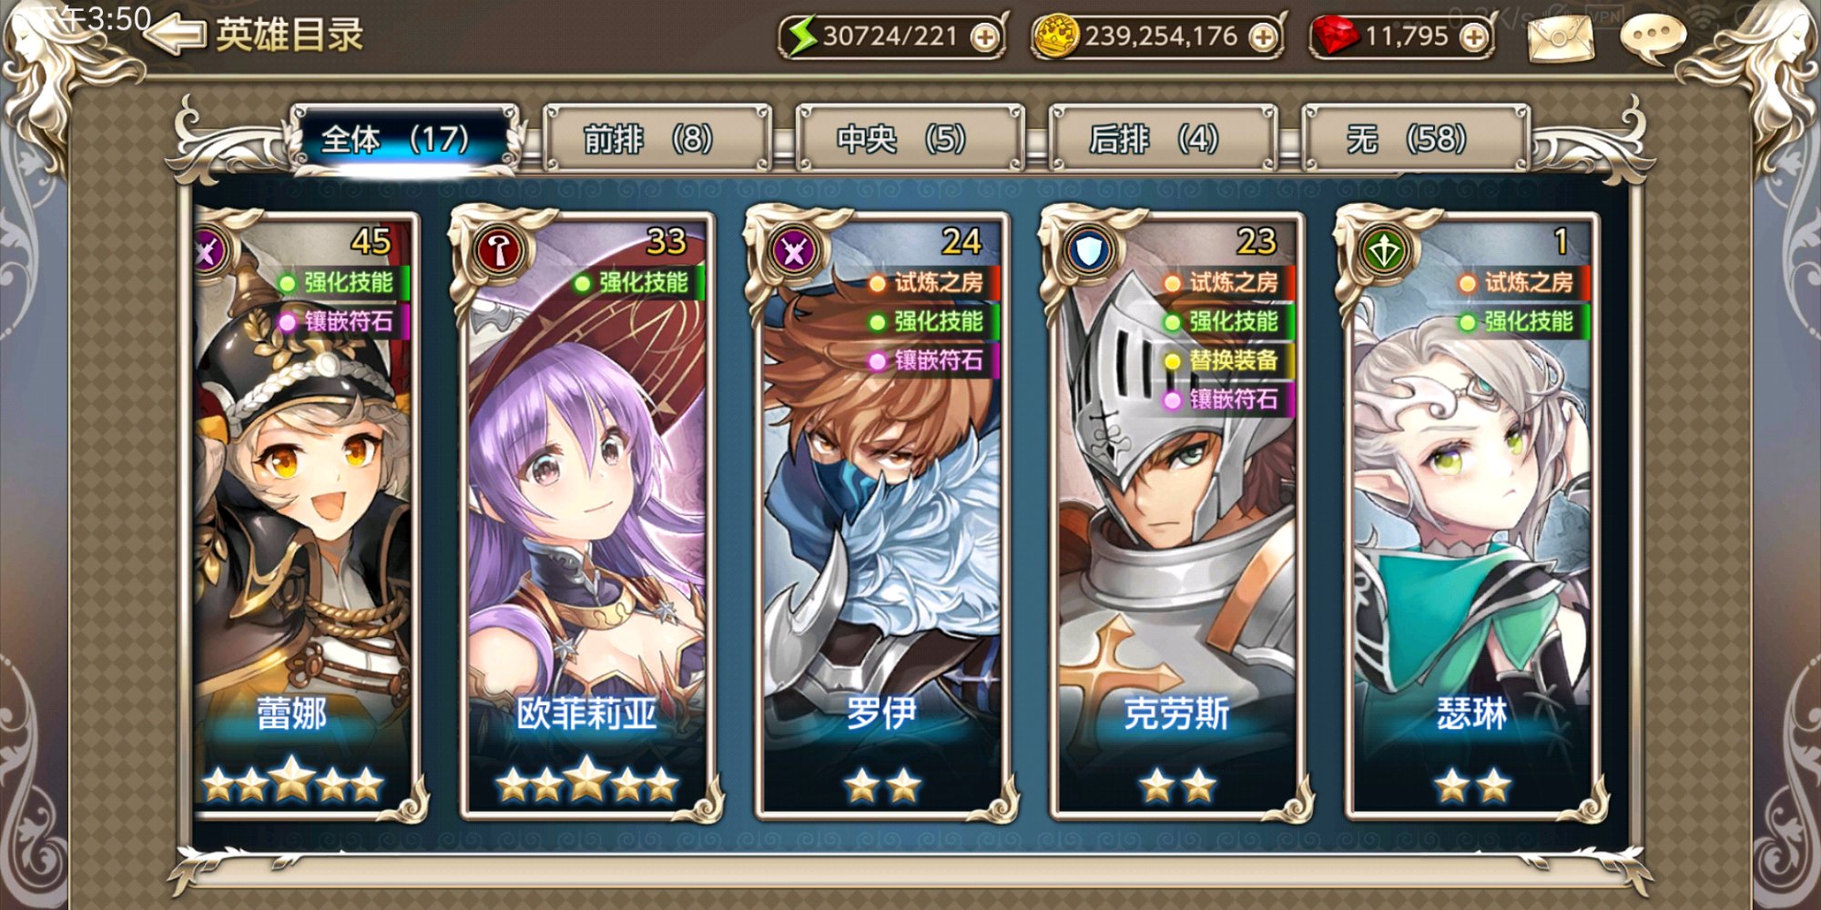Add stamina with the plus next to 30724/221
Image resolution: width=1821 pixels, height=910 pixels.
984,37
